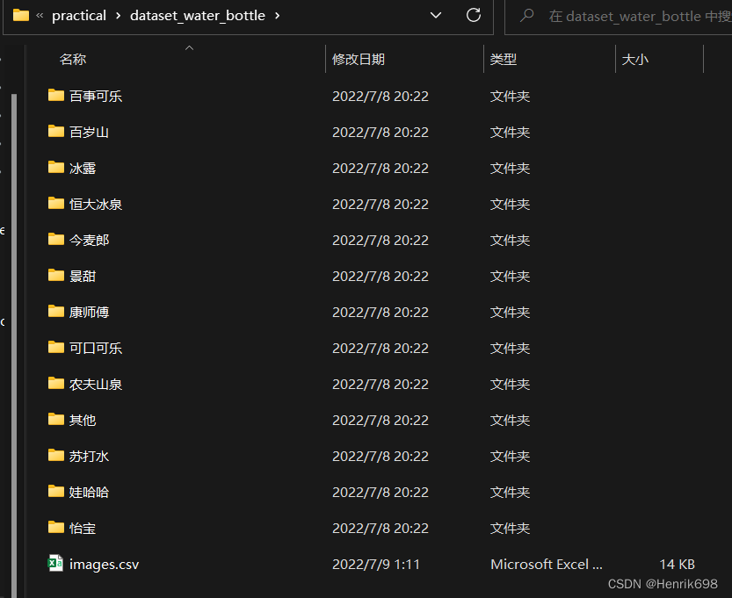Select the 苏打水 folder name
732x598 pixels.
[x=89, y=457]
